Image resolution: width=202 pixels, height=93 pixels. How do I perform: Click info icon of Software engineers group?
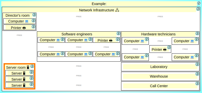[118, 34]
